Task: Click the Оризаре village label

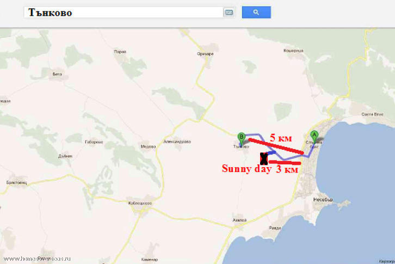Action: (205, 54)
